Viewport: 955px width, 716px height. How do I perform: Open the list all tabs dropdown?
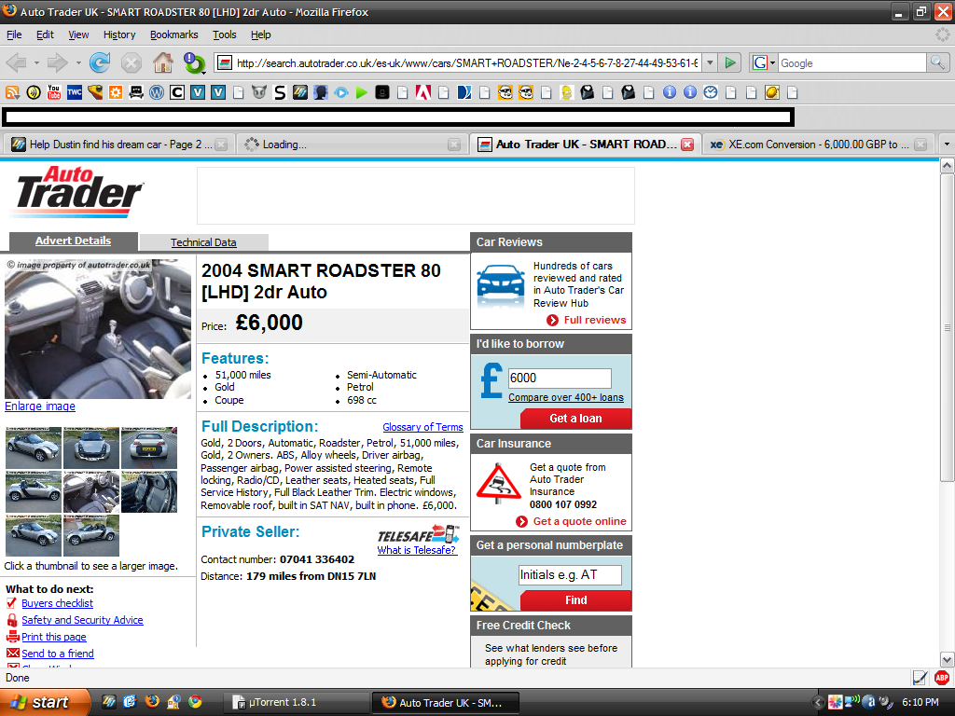[x=946, y=145]
